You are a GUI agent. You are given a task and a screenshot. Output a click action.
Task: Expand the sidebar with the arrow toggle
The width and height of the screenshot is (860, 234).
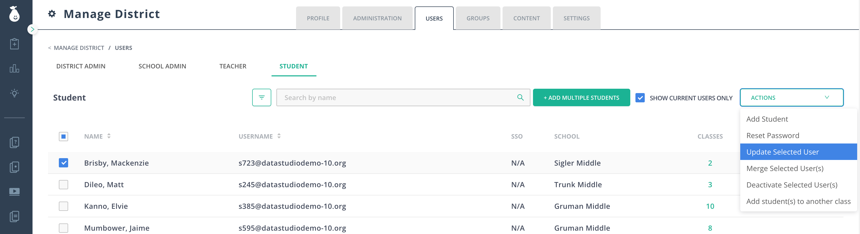(32, 29)
